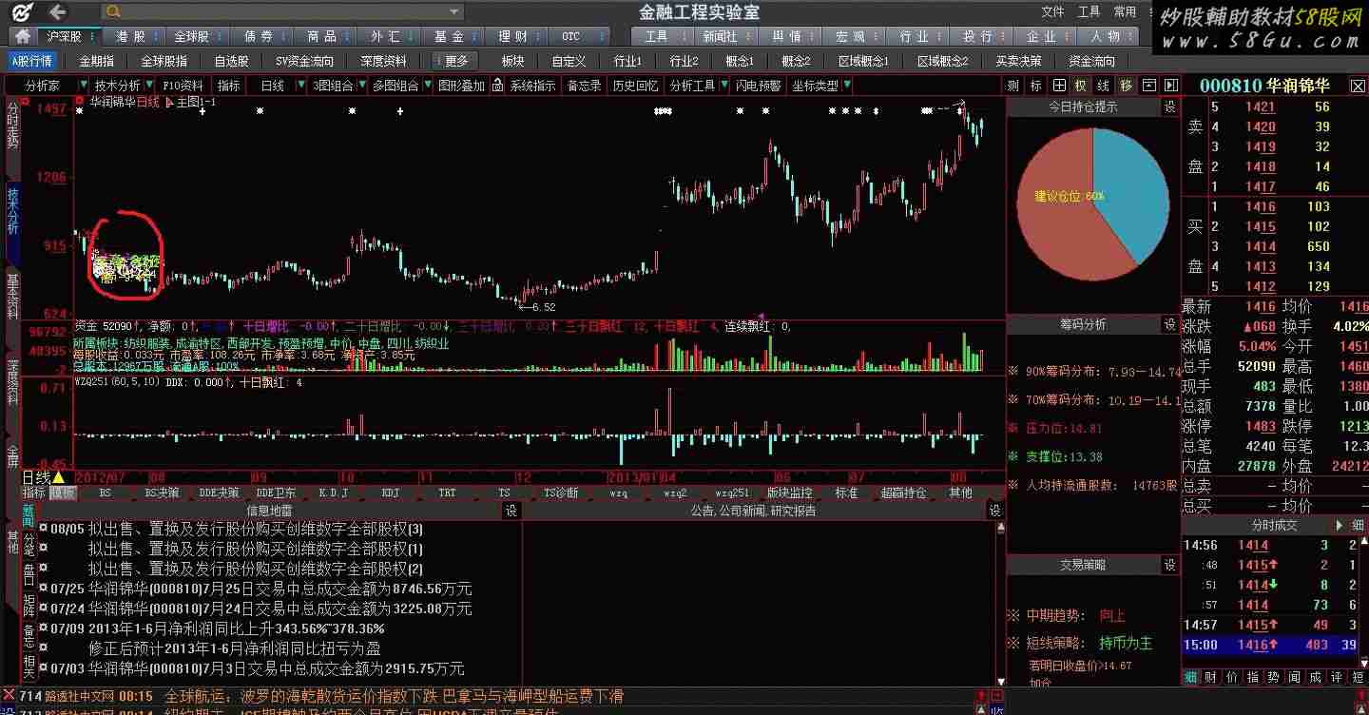Open 07/25 华润锦华 trading amount news item
Screen dimensions: 1369x715
280,589
